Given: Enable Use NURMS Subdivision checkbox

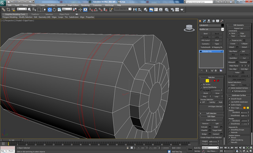Looking at the screenshot, I should click(229, 102).
